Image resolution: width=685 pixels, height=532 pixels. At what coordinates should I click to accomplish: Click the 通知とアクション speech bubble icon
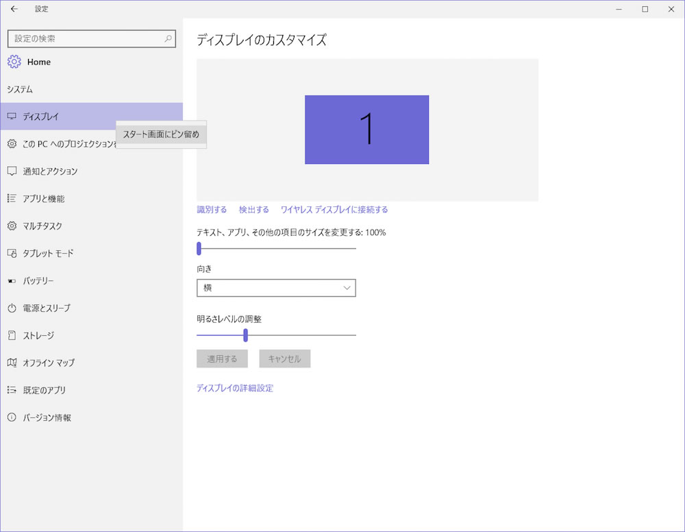12,171
